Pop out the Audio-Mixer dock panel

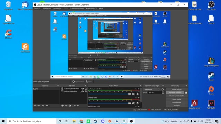pyautogui.click(x=140, y=86)
